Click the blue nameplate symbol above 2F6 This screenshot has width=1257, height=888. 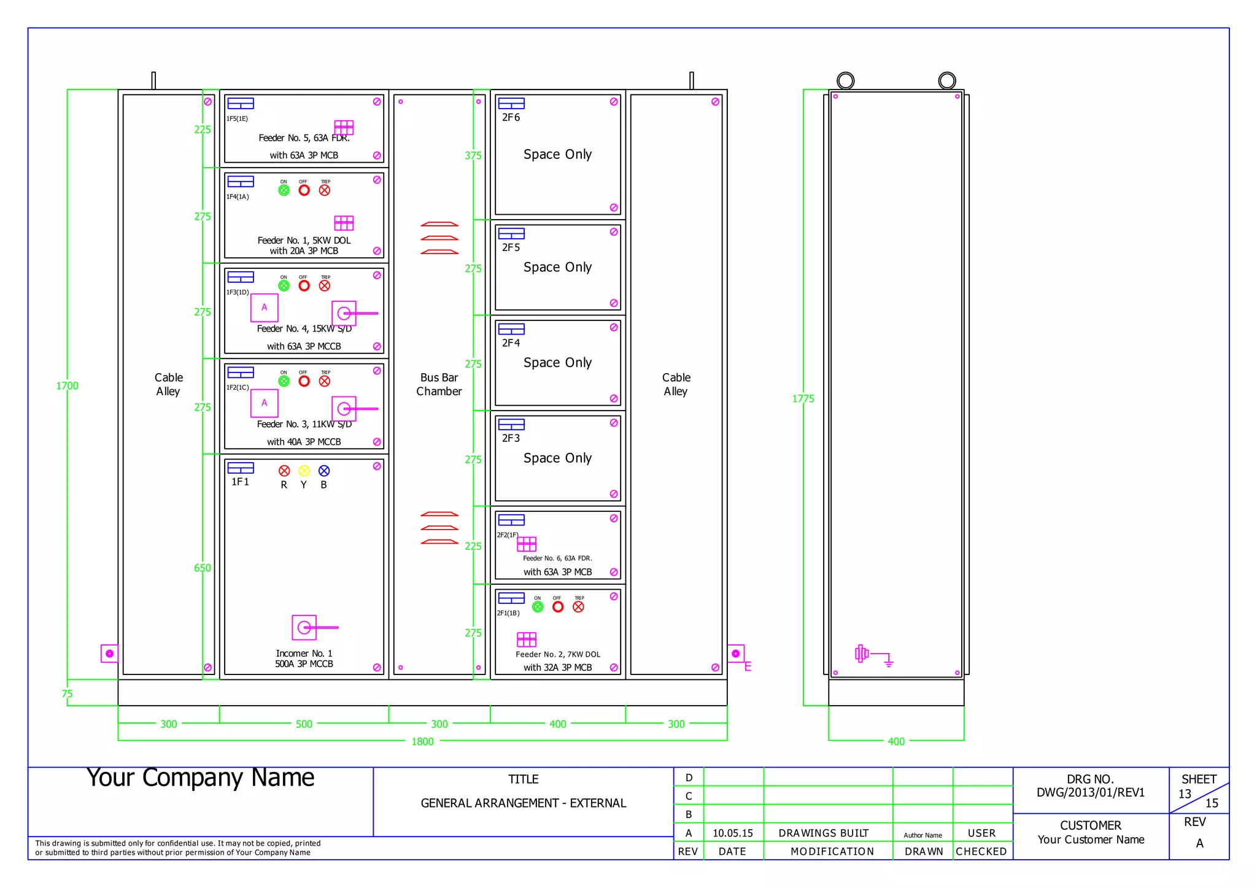(511, 103)
